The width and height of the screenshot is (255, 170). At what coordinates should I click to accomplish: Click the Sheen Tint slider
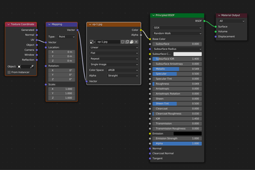[x=177, y=103]
